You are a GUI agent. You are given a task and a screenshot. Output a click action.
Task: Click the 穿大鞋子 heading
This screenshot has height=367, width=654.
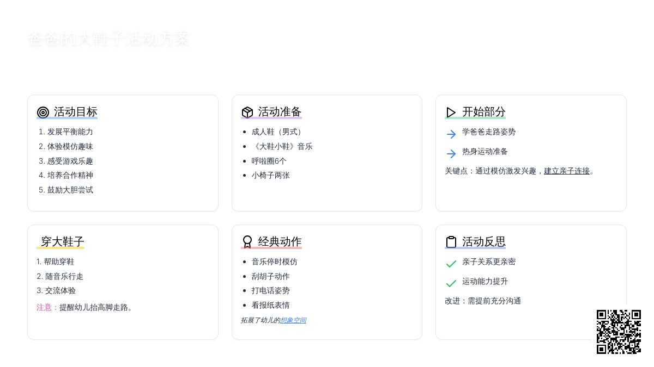click(63, 242)
